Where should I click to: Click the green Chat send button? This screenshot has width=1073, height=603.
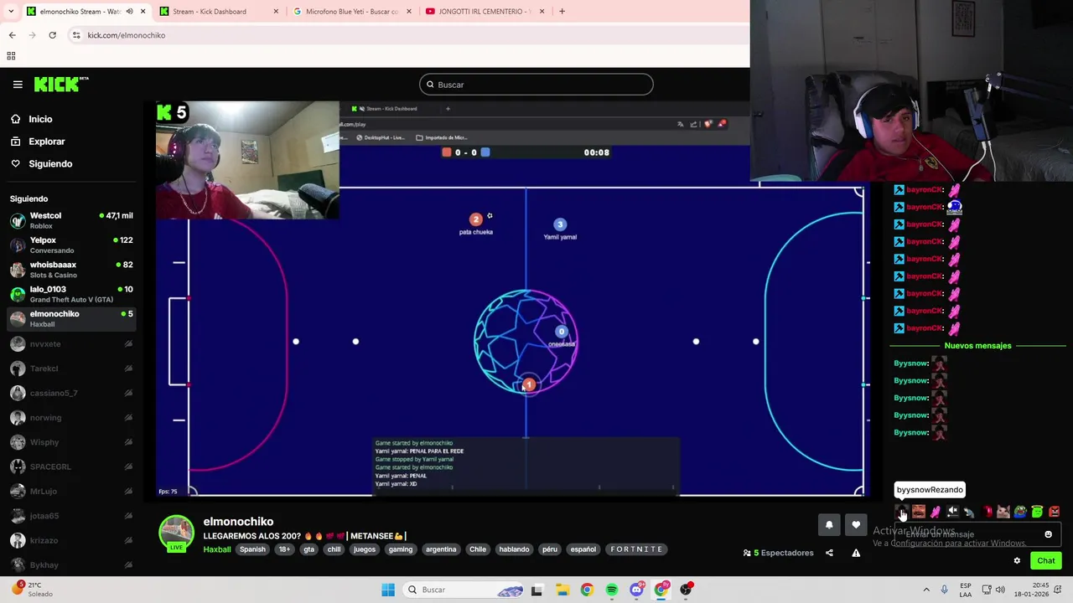tap(1046, 560)
